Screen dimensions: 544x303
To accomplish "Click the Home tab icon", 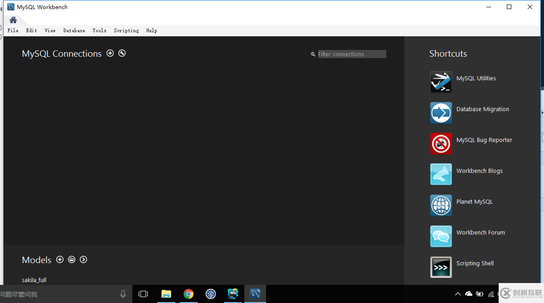I will tap(13, 20).
